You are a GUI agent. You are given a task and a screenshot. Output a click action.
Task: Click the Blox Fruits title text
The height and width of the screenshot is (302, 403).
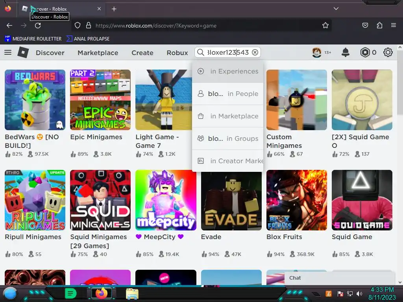(284, 237)
